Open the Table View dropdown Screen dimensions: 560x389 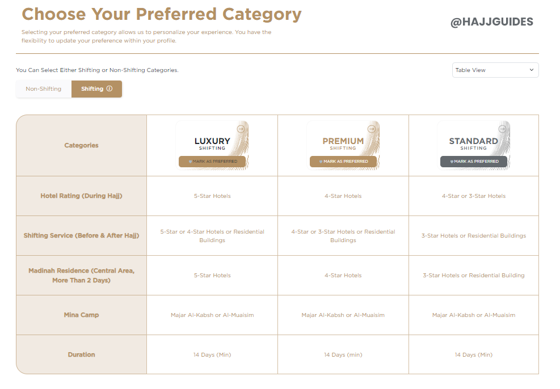(495, 70)
